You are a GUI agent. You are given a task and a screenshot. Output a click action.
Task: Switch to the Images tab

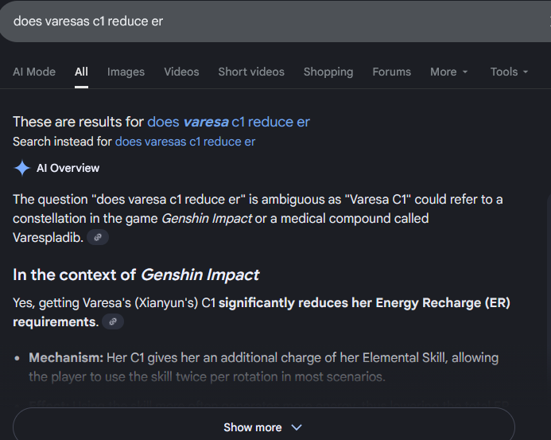(126, 72)
